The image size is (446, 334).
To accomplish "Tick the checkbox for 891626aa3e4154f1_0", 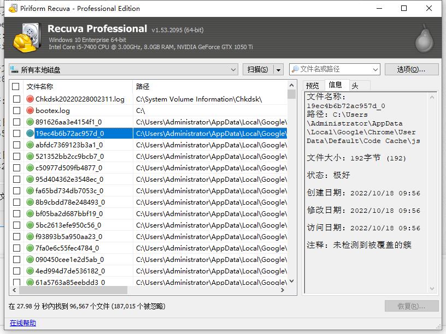I will (x=17, y=122).
